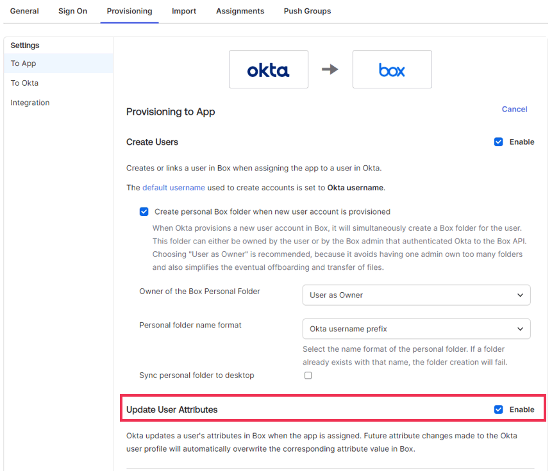Viewport: 552px width, 471px height.
Task: Open the User as Owner dropdown
Action: (x=417, y=295)
